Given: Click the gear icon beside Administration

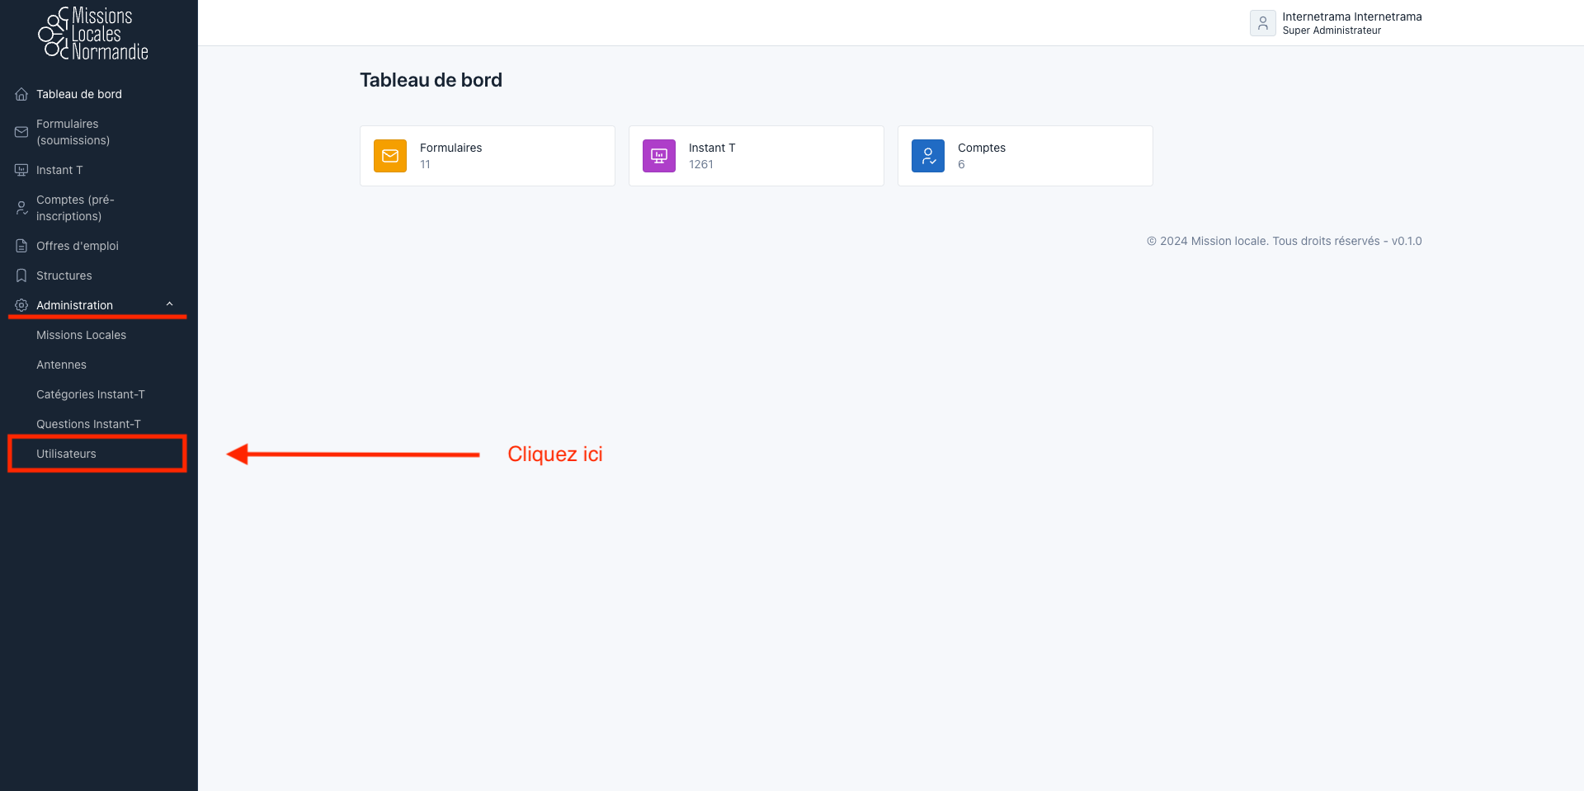Looking at the screenshot, I should click(x=21, y=305).
